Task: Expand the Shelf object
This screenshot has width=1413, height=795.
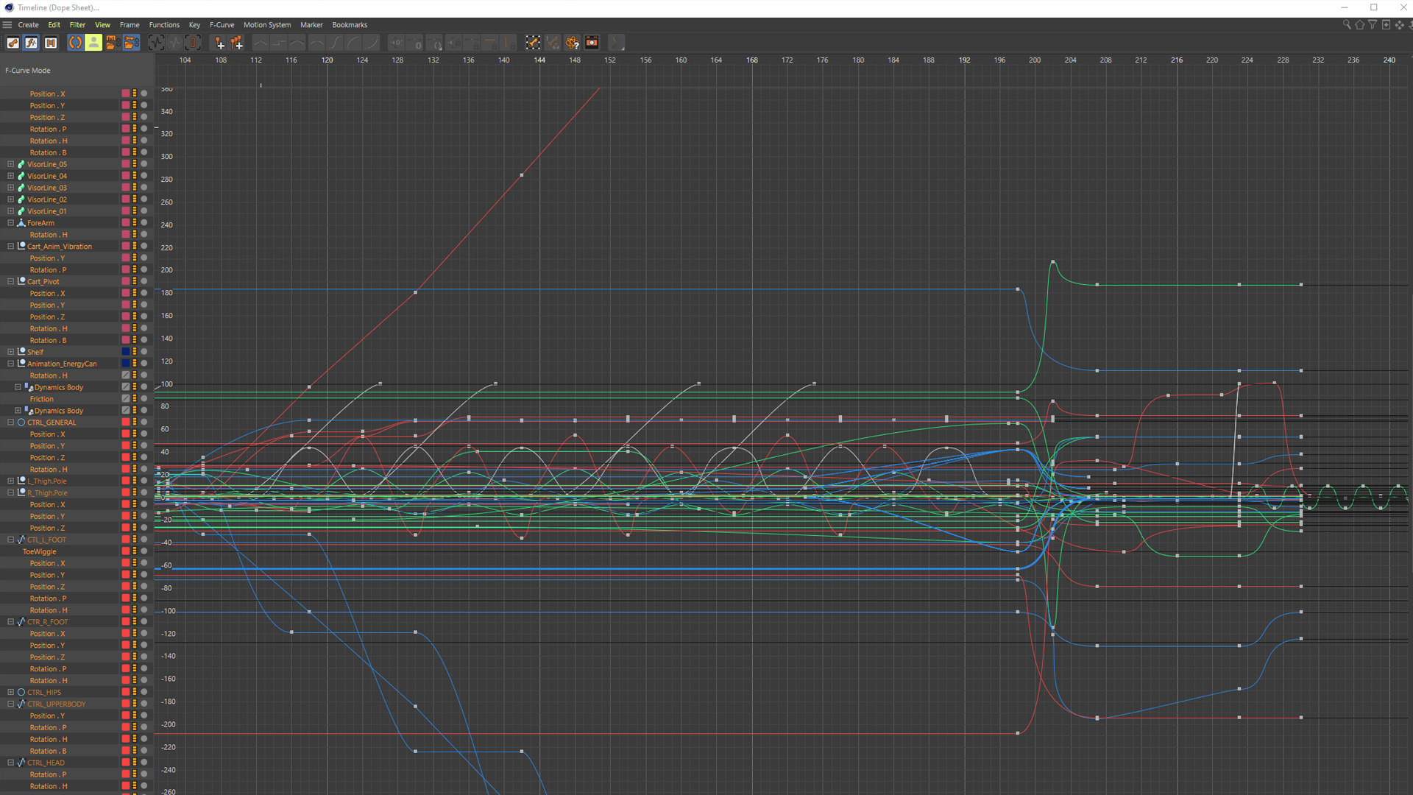Action: tap(10, 352)
